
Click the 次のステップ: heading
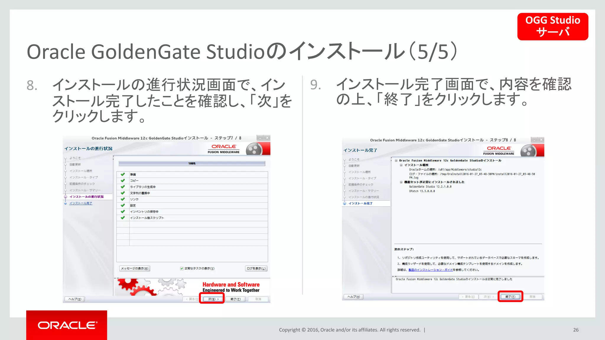[404, 249]
